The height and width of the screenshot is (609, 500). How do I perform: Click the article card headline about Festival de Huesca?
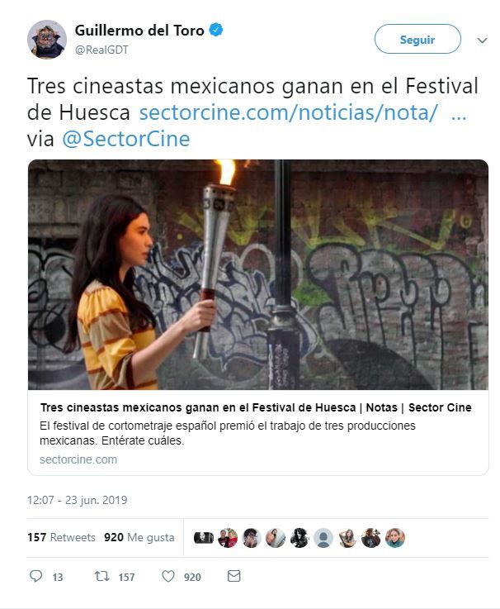[256, 407]
